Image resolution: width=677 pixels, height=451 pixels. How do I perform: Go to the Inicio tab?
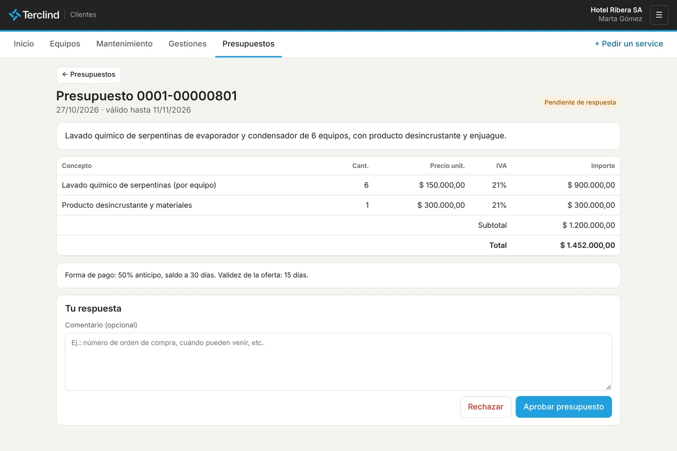24,44
